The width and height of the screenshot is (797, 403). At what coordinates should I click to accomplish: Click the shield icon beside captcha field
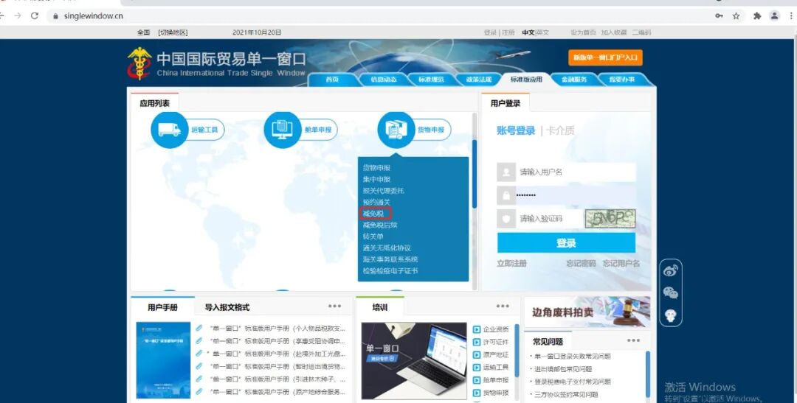click(506, 218)
